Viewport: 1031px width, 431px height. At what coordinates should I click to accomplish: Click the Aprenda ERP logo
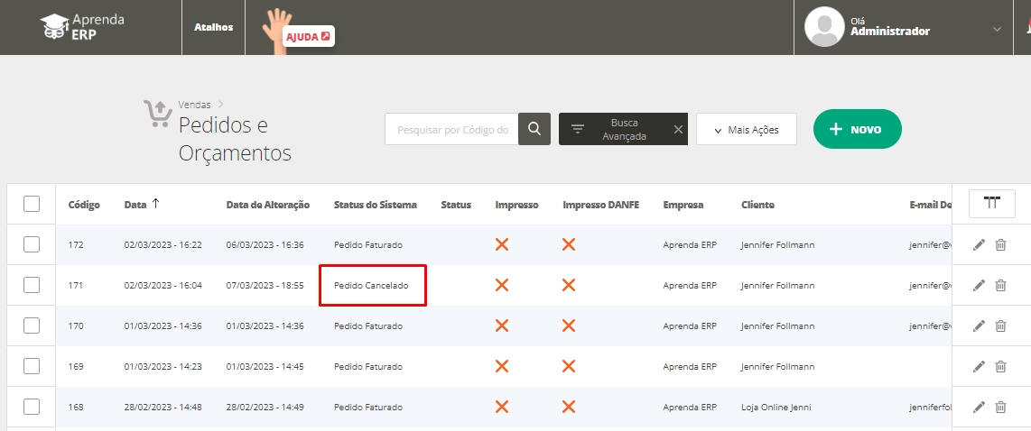point(83,27)
